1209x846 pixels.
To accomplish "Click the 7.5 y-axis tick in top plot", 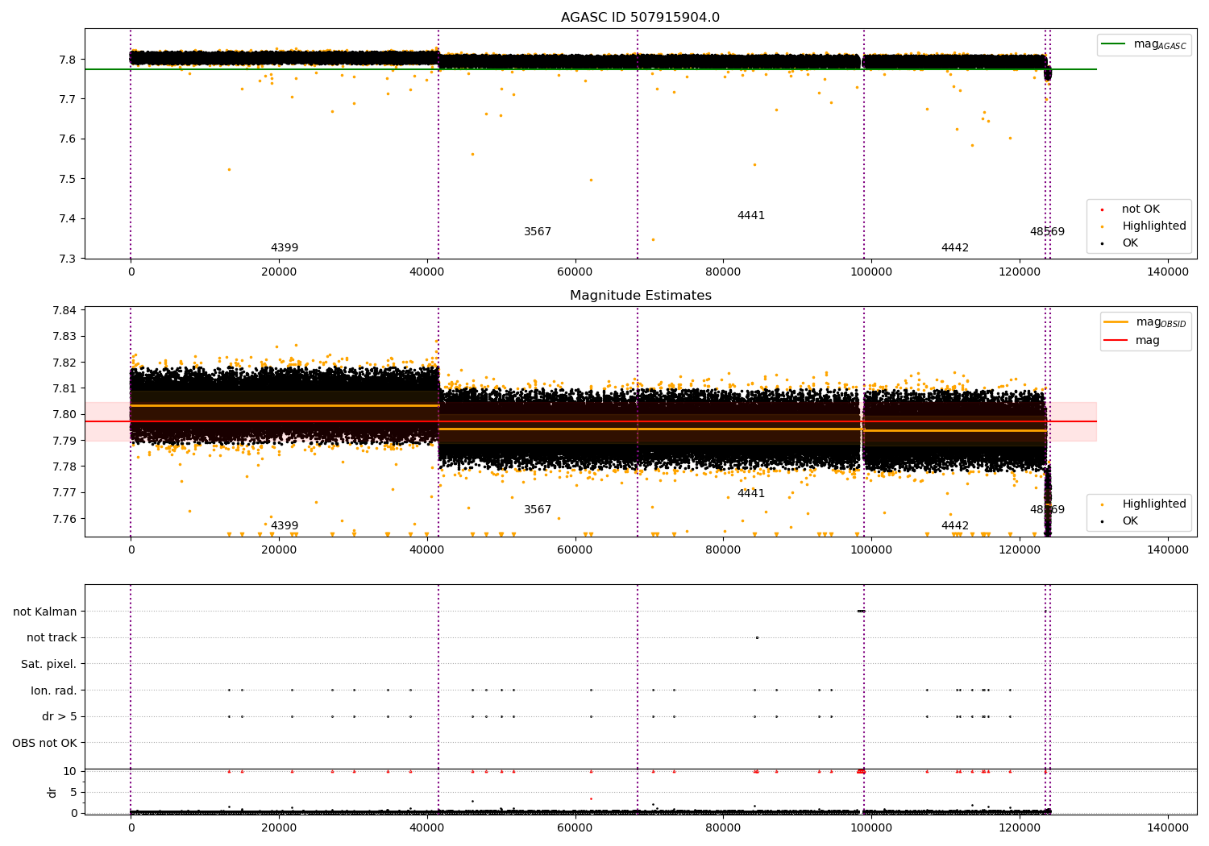I will [x=69, y=179].
